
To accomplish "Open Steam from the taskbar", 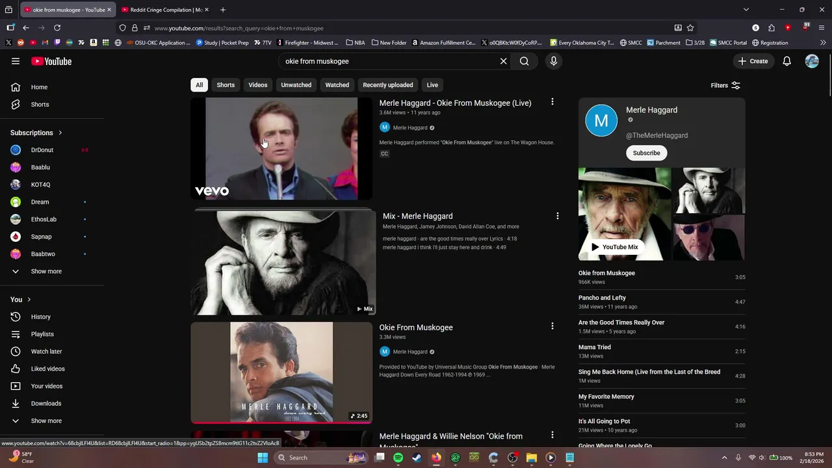I will pyautogui.click(x=417, y=458).
